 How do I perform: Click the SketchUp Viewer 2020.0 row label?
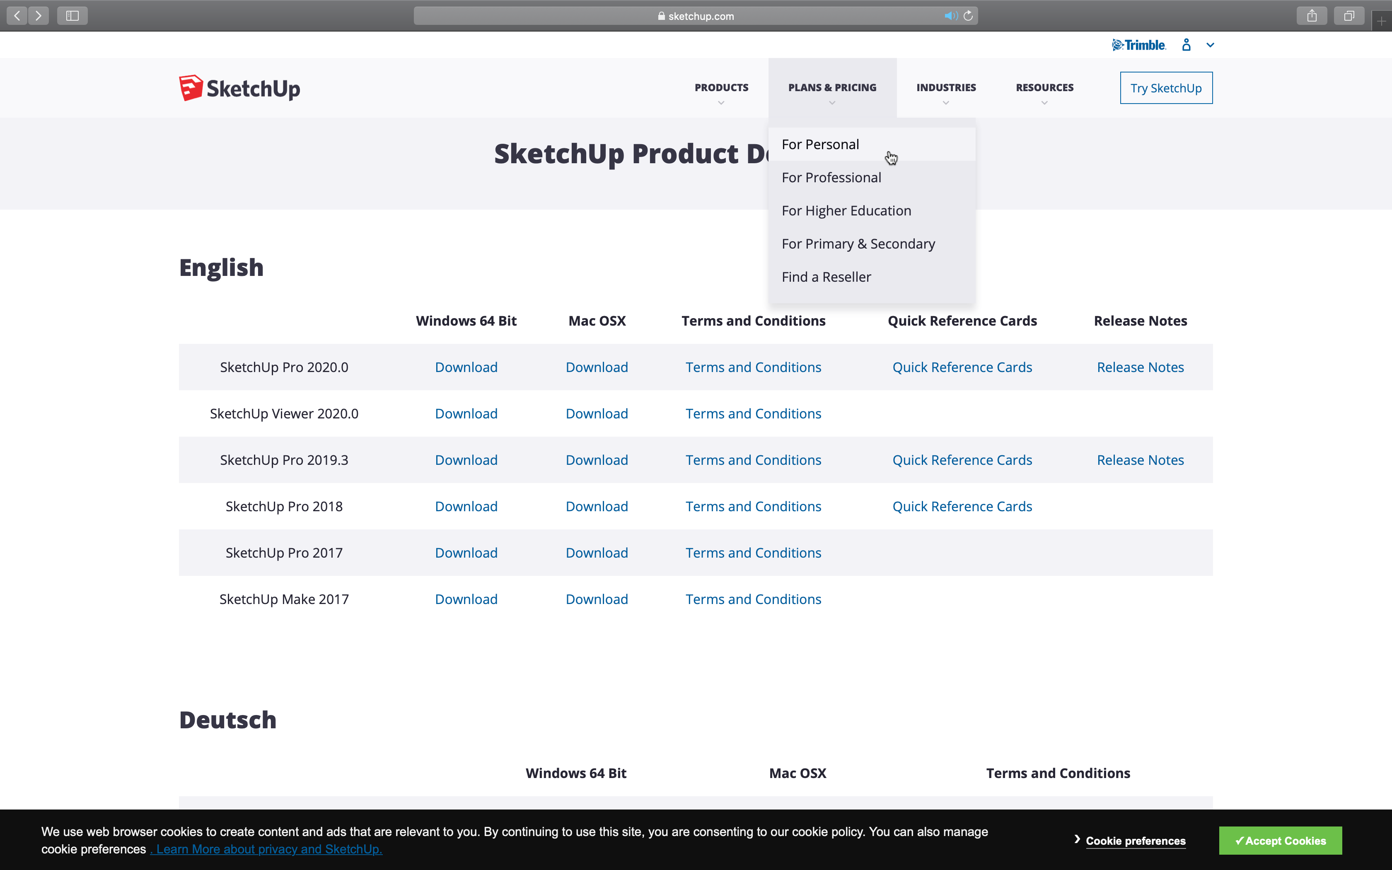(x=284, y=414)
